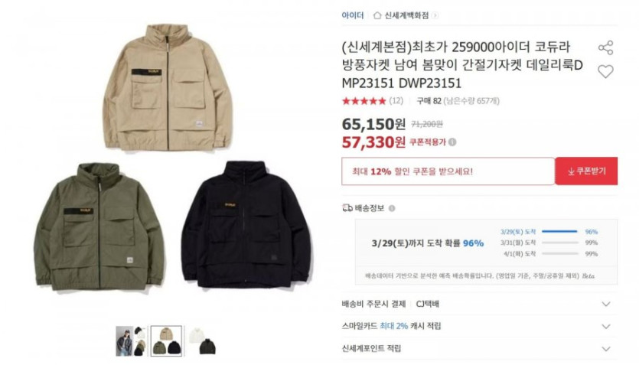Select the white and black jacket thumbnail
Screen dimensions: 639x365
coord(202,341)
